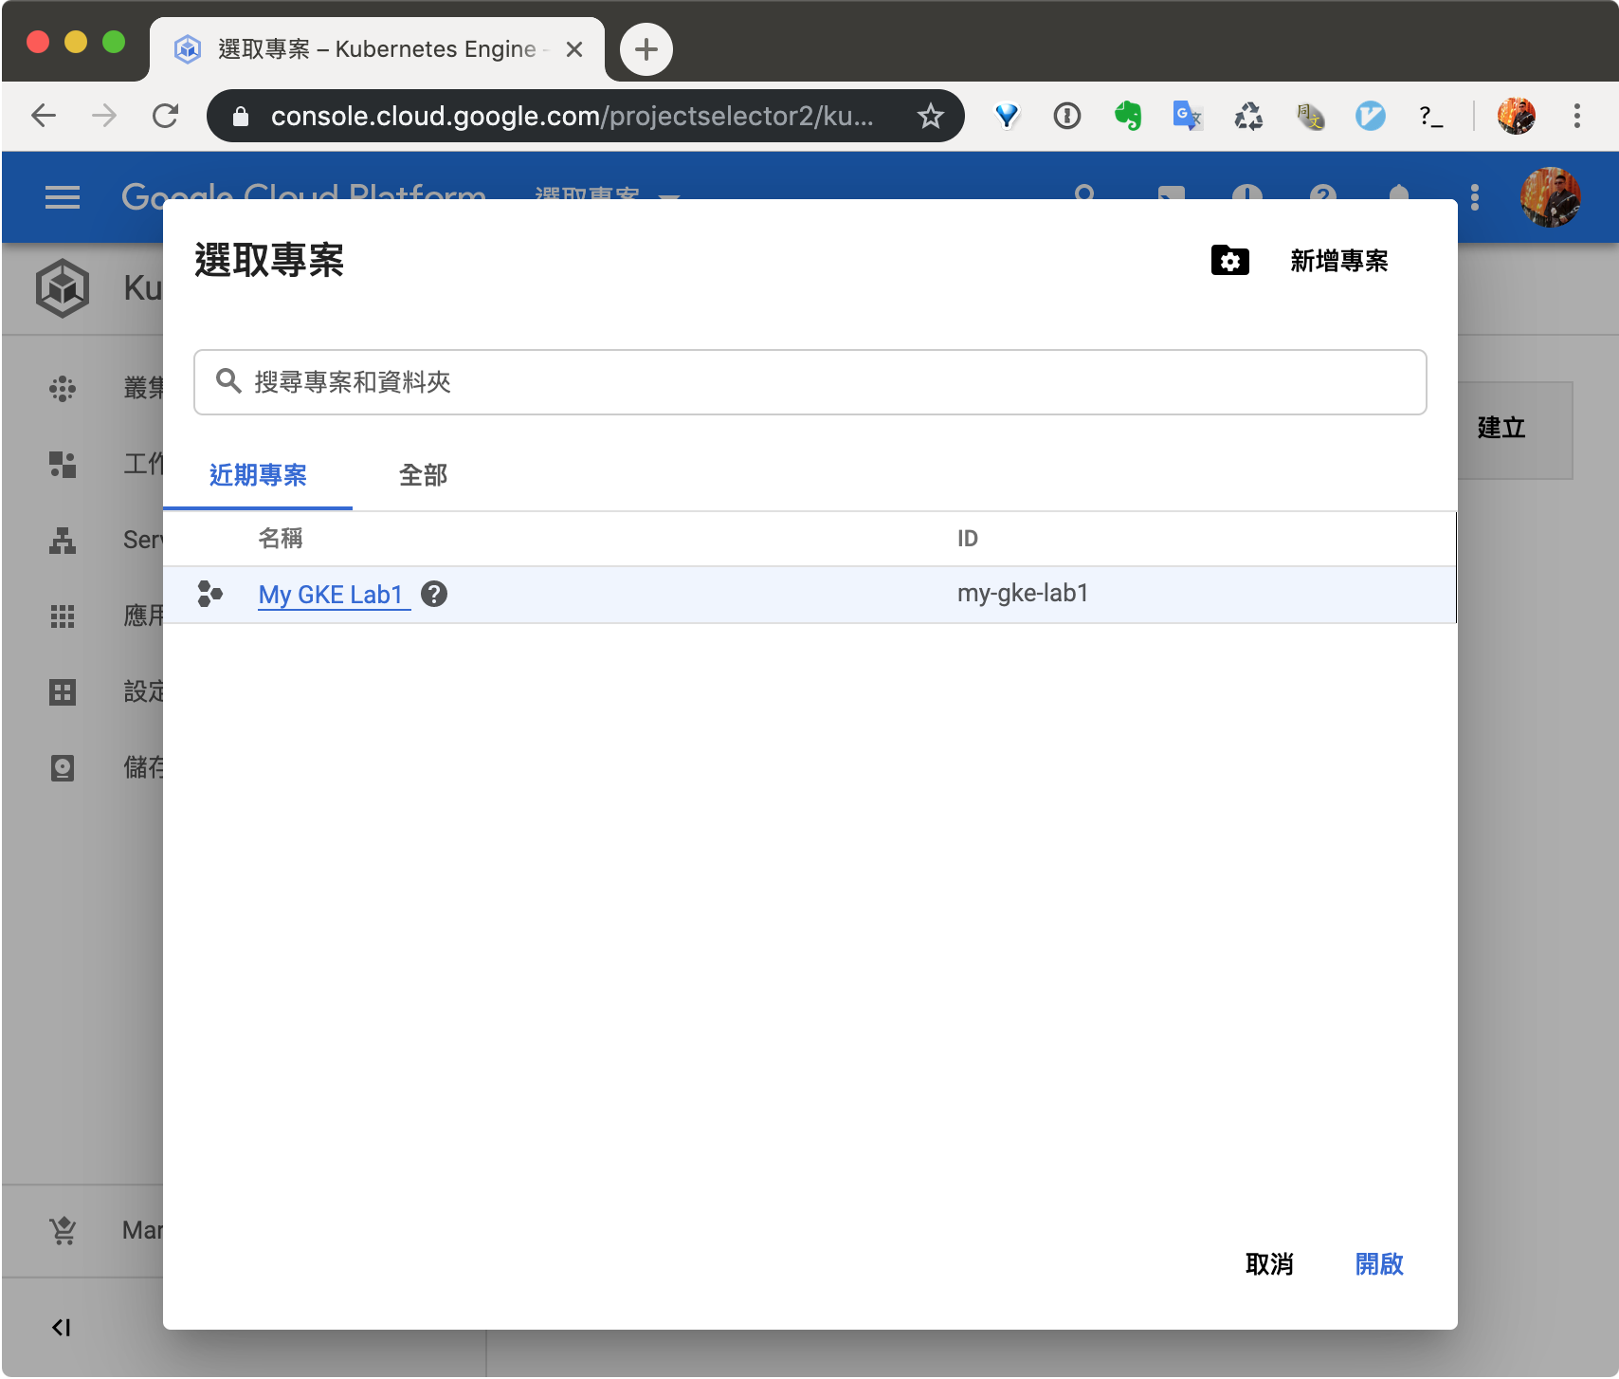
Task: Open the GCP hamburger navigation menu
Action: coord(63,197)
